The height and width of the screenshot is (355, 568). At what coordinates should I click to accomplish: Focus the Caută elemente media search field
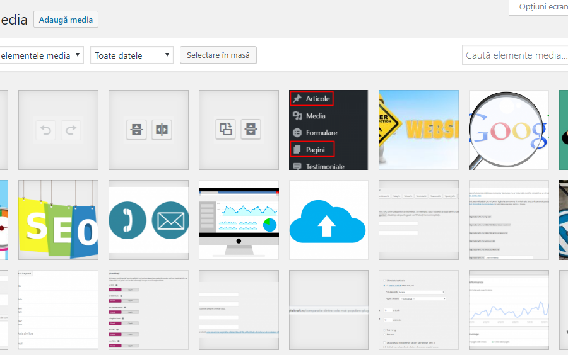tap(514, 55)
